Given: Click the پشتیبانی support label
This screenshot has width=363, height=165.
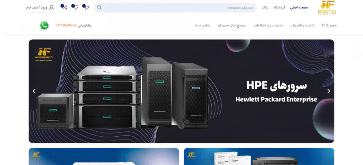Looking at the screenshot, I should pyautogui.click(x=84, y=25).
